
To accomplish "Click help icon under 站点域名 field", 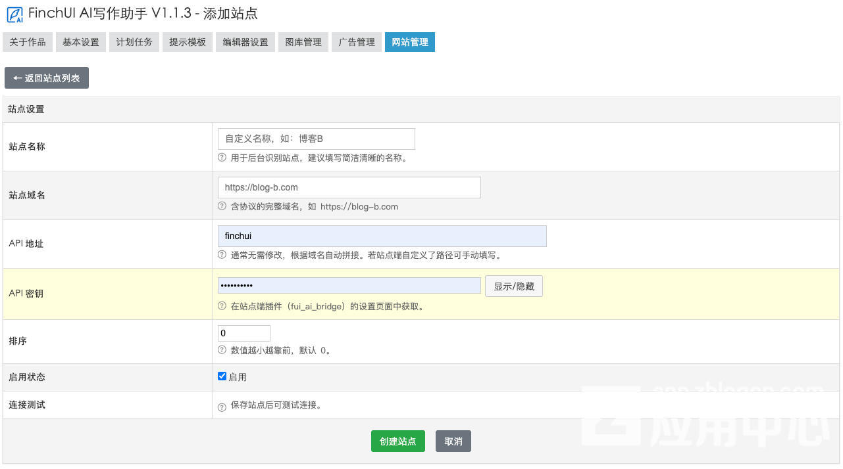I will 222,206.
